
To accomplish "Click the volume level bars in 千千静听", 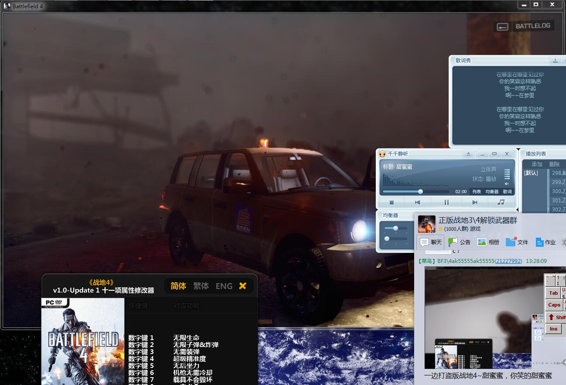I will point(507,174).
